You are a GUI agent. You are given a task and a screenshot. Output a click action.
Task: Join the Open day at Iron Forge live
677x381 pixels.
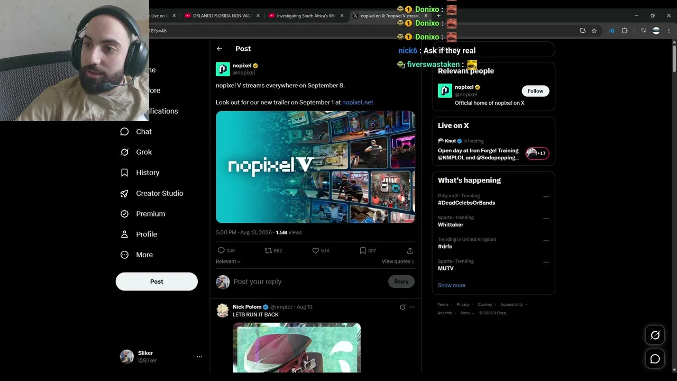493,150
